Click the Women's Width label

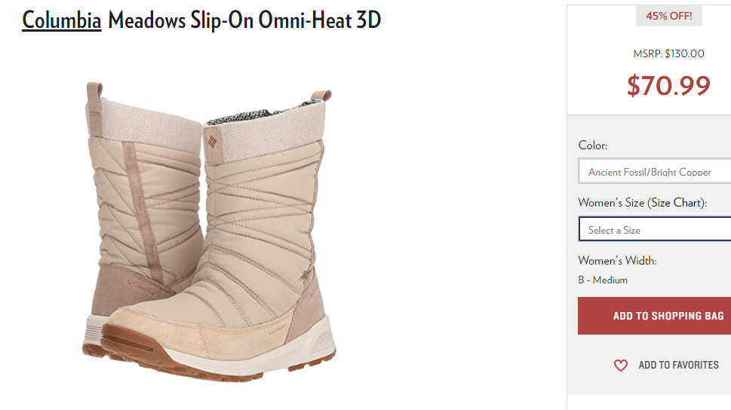click(617, 261)
